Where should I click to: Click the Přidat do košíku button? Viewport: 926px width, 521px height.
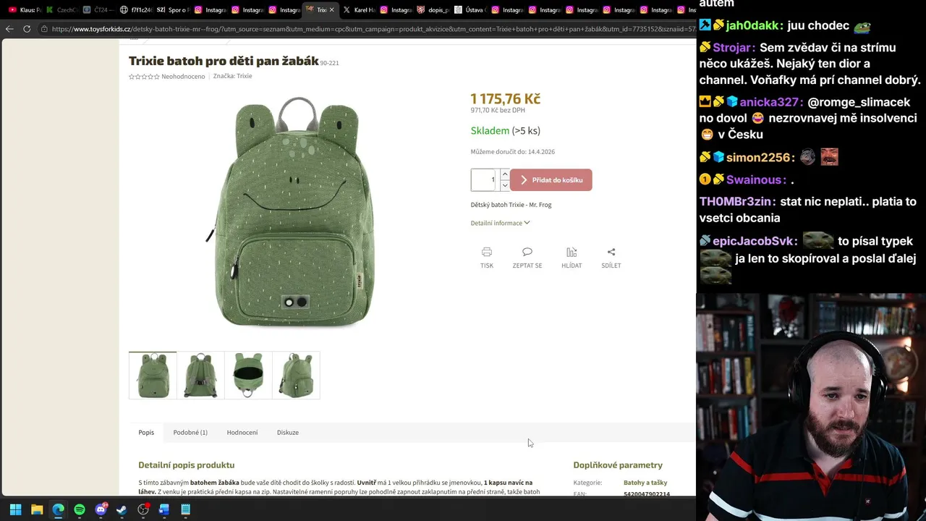[x=551, y=180]
